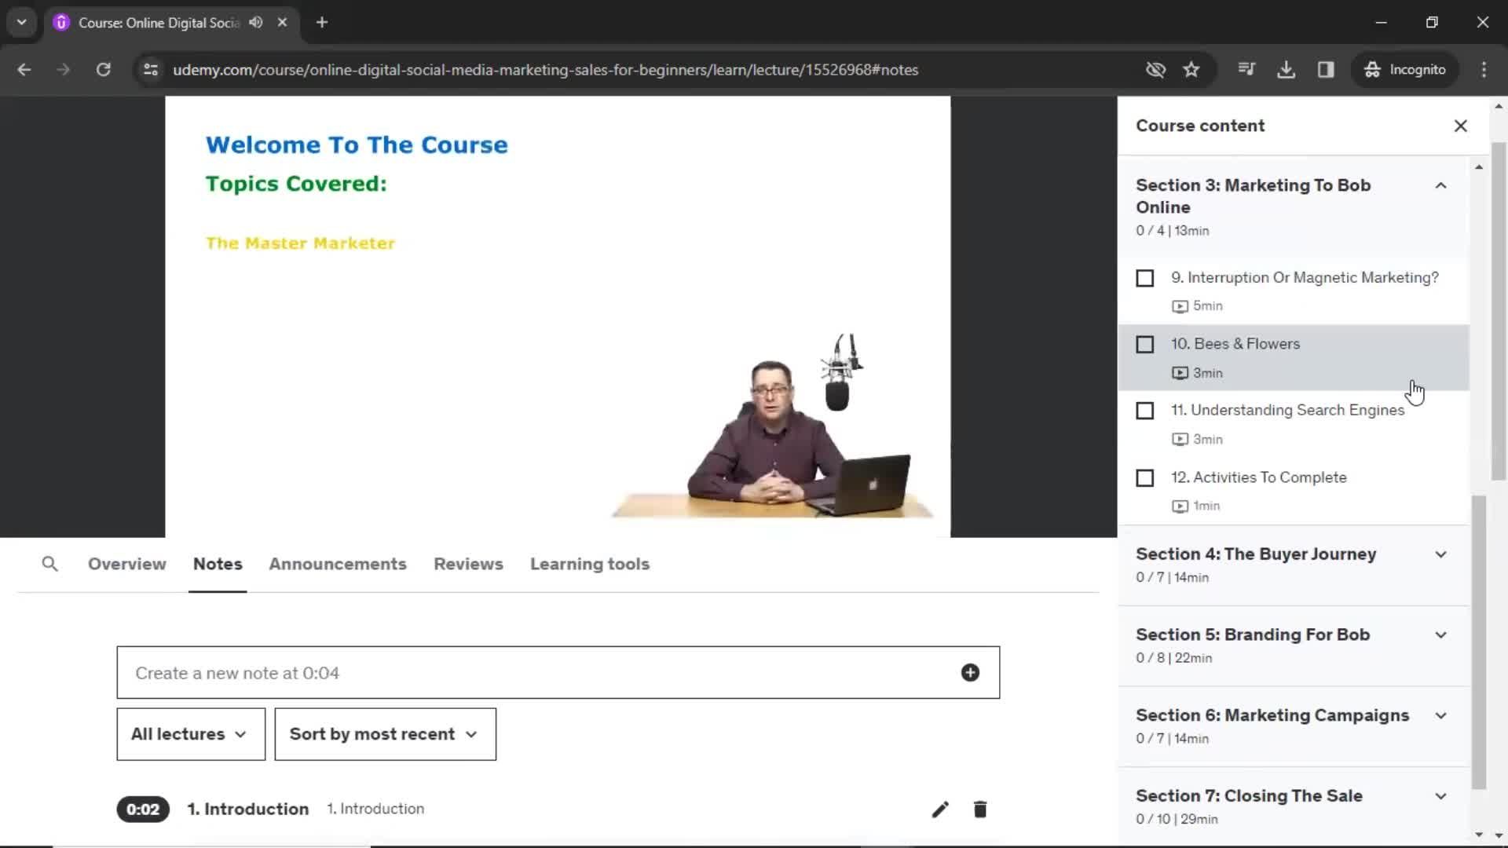Click the download icon in browser toolbar
Image resolution: width=1508 pixels, height=848 pixels.
tap(1287, 69)
